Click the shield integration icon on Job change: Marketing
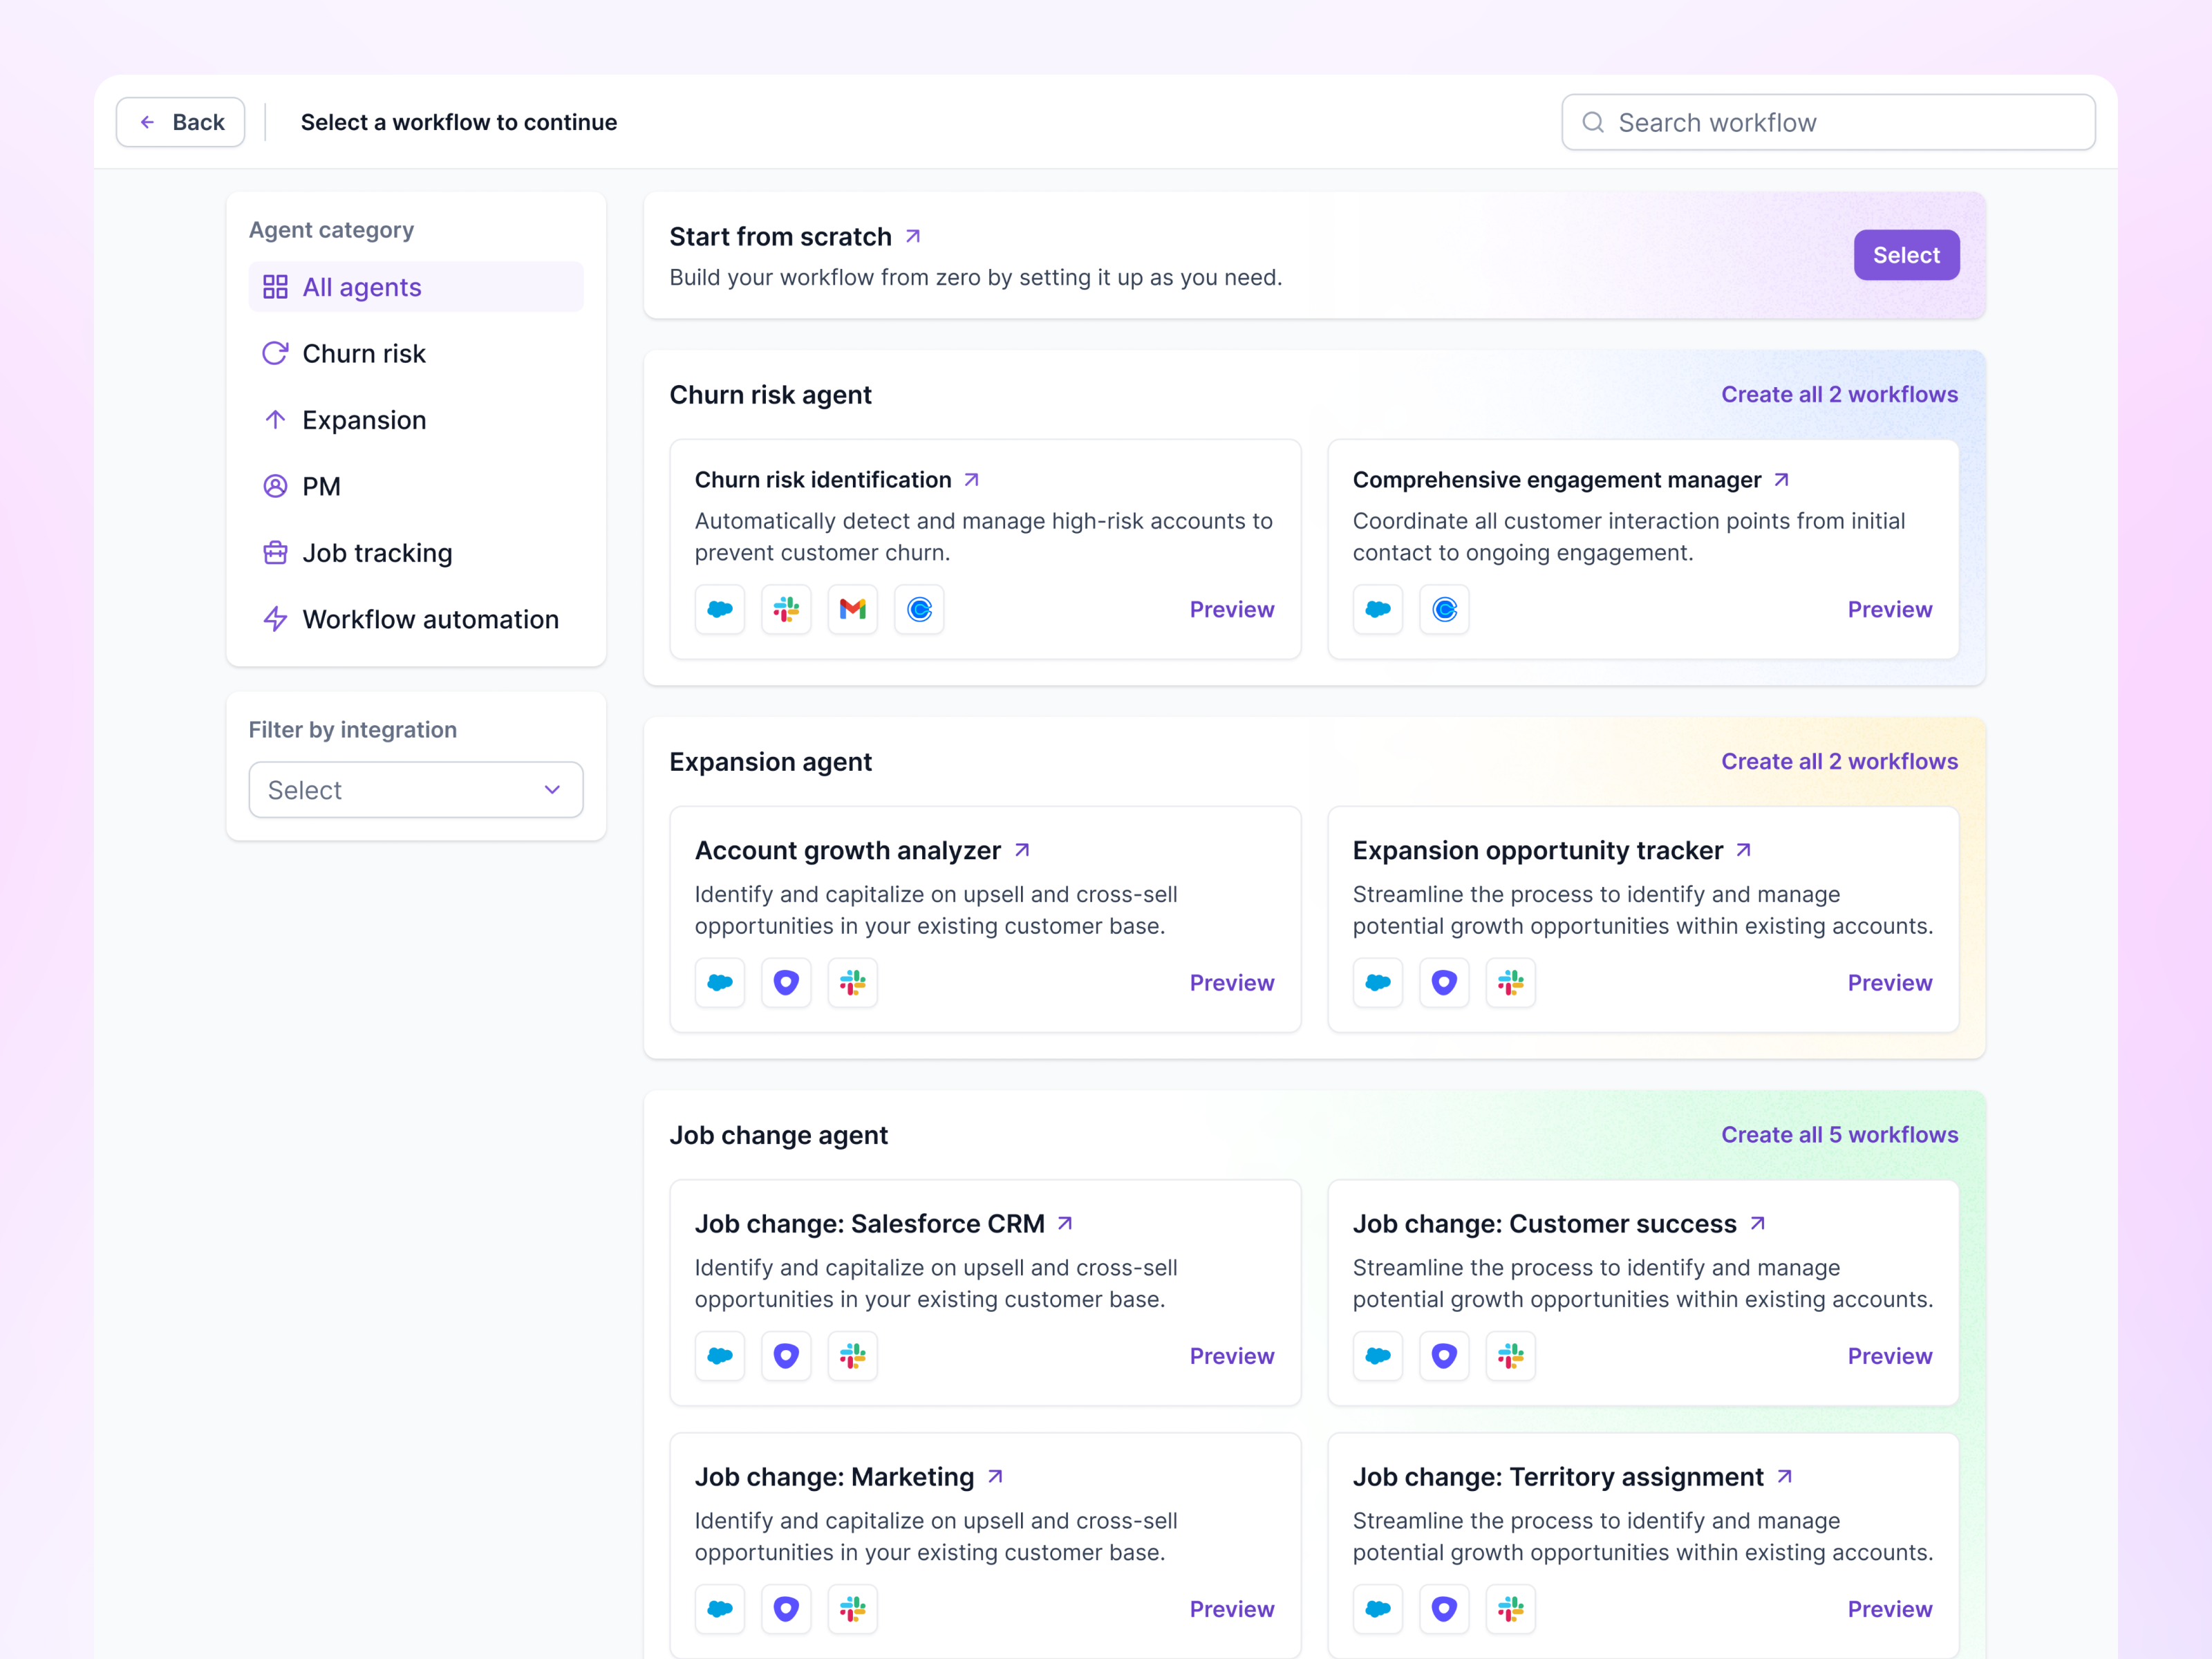This screenshot has width=2212, height=1659. click(786, 1609)
